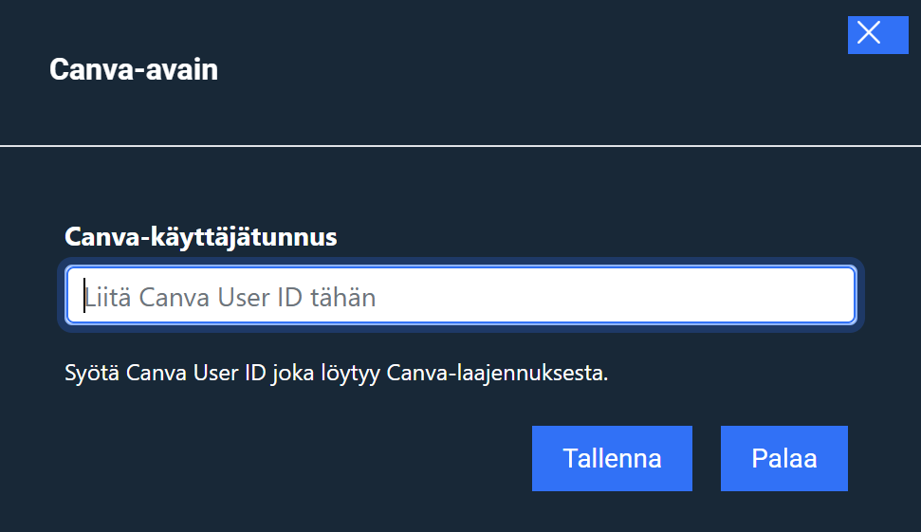Close the Canva-avain dialog with the X

click(x=877, y=33)
